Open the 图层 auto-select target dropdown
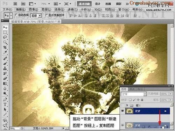Viewport: 175px width, 131px height. (36, 15)
